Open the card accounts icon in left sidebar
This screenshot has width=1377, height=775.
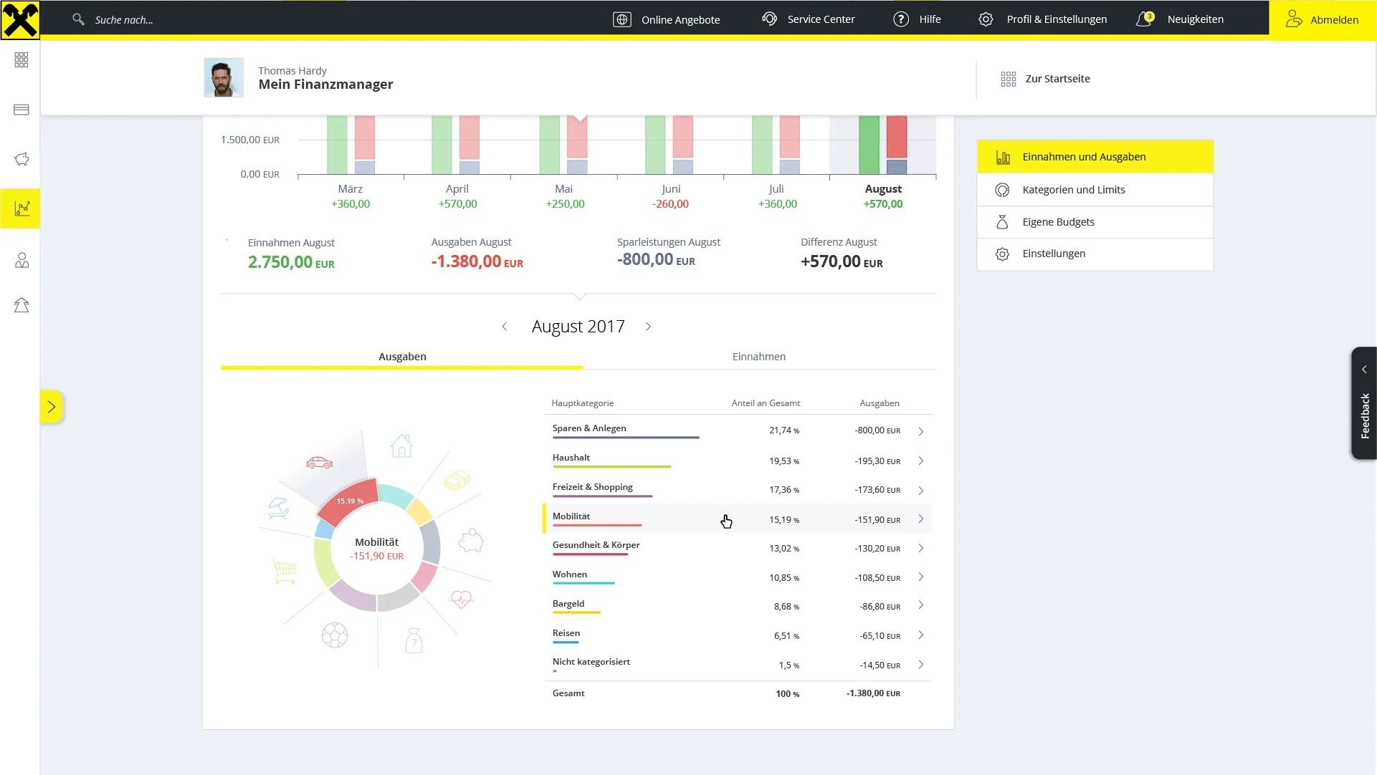(x=22, y=110)
